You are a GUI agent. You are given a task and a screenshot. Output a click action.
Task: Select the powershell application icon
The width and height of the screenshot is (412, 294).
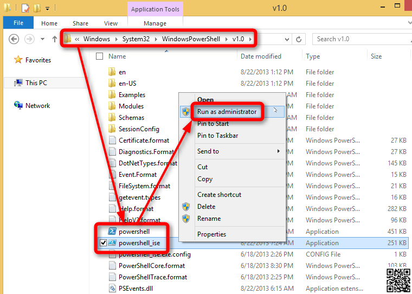click(x=112, y=232)
